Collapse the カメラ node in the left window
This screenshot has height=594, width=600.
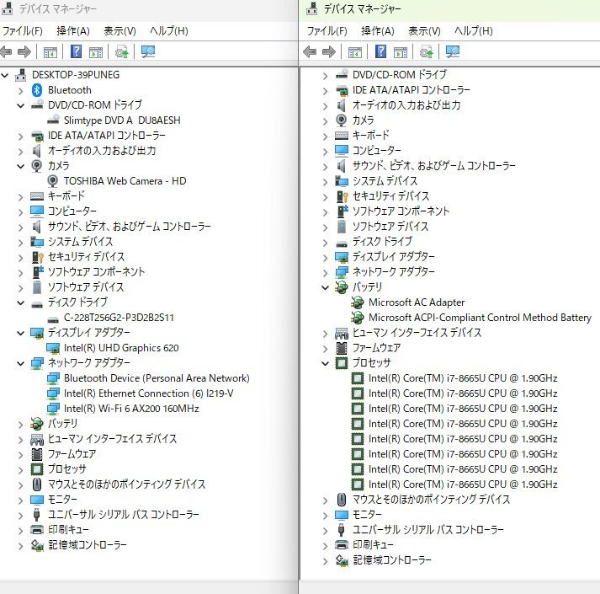21,166
